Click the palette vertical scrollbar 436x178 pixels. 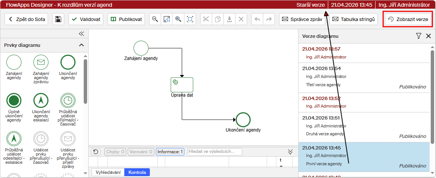click(85, 82)
